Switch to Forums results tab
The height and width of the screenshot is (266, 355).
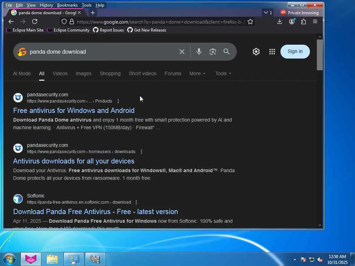(x=173, y=73)
